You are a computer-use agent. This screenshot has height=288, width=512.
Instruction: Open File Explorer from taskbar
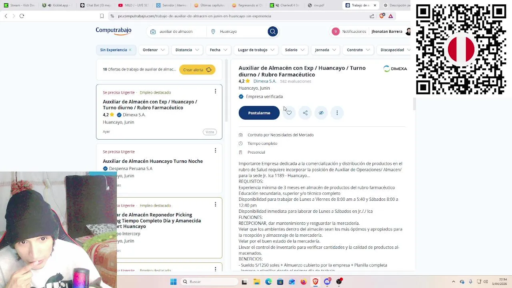(x=256, y=282)
